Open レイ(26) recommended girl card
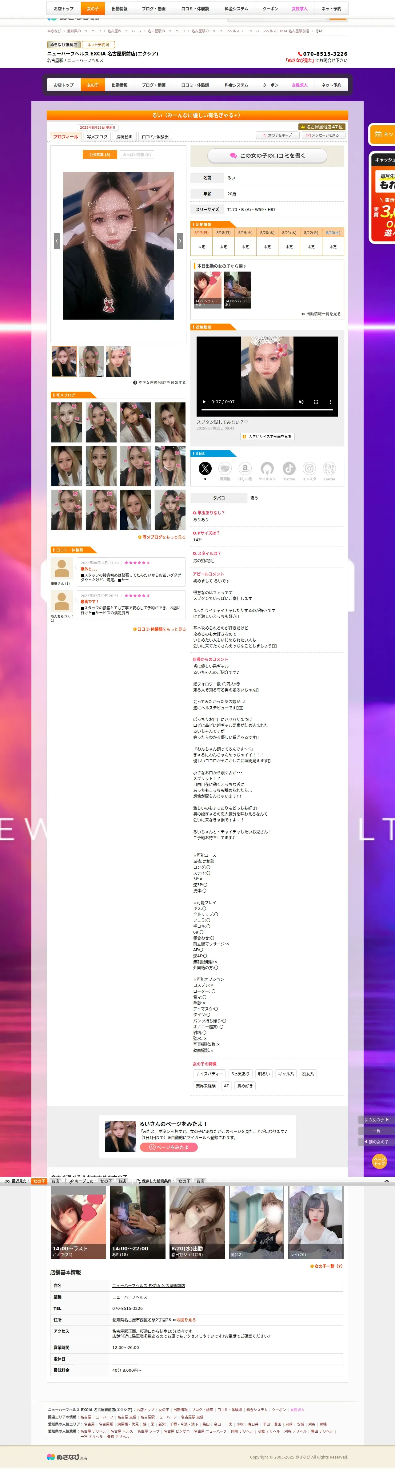The height and width of the screenshot is (1477, 395). (x=316, y=1222)
